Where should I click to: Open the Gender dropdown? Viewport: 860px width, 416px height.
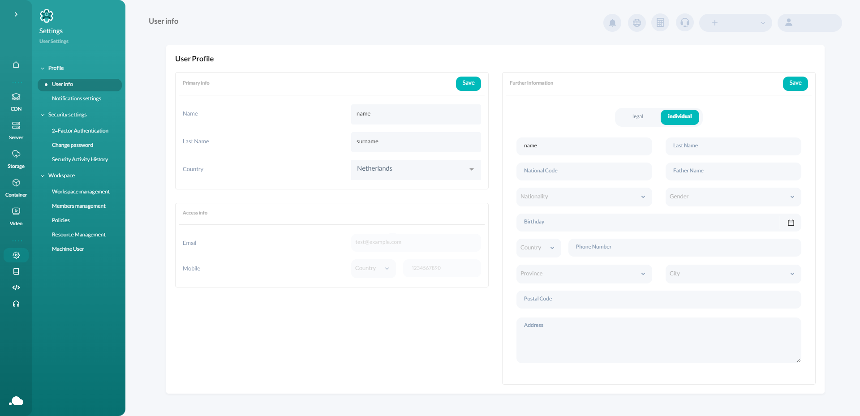(733, 197)
